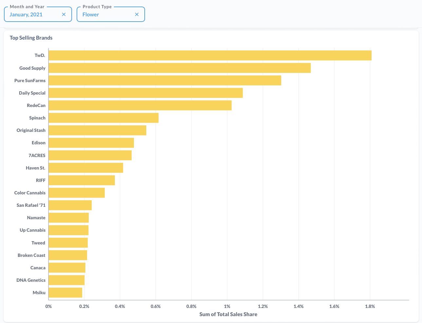Select the Daily Special bar

146,93
